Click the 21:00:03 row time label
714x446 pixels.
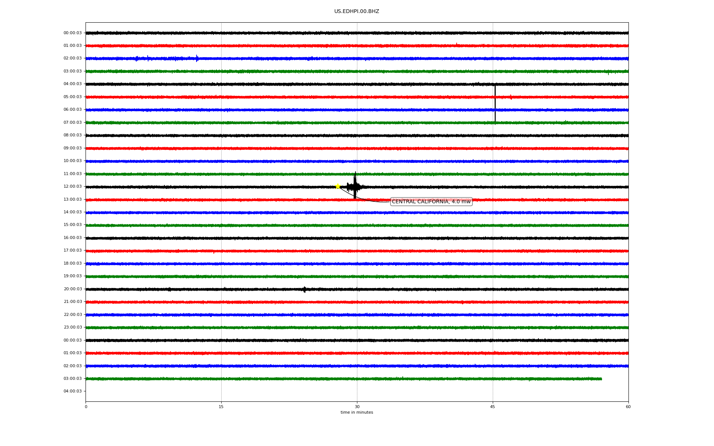[x=73, y=301]
